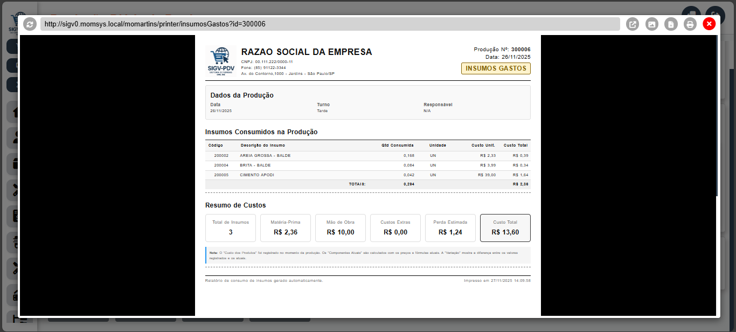Screen dimensions: 736x332
Task: Download the report as a PDF file
Action: [671, 24]
